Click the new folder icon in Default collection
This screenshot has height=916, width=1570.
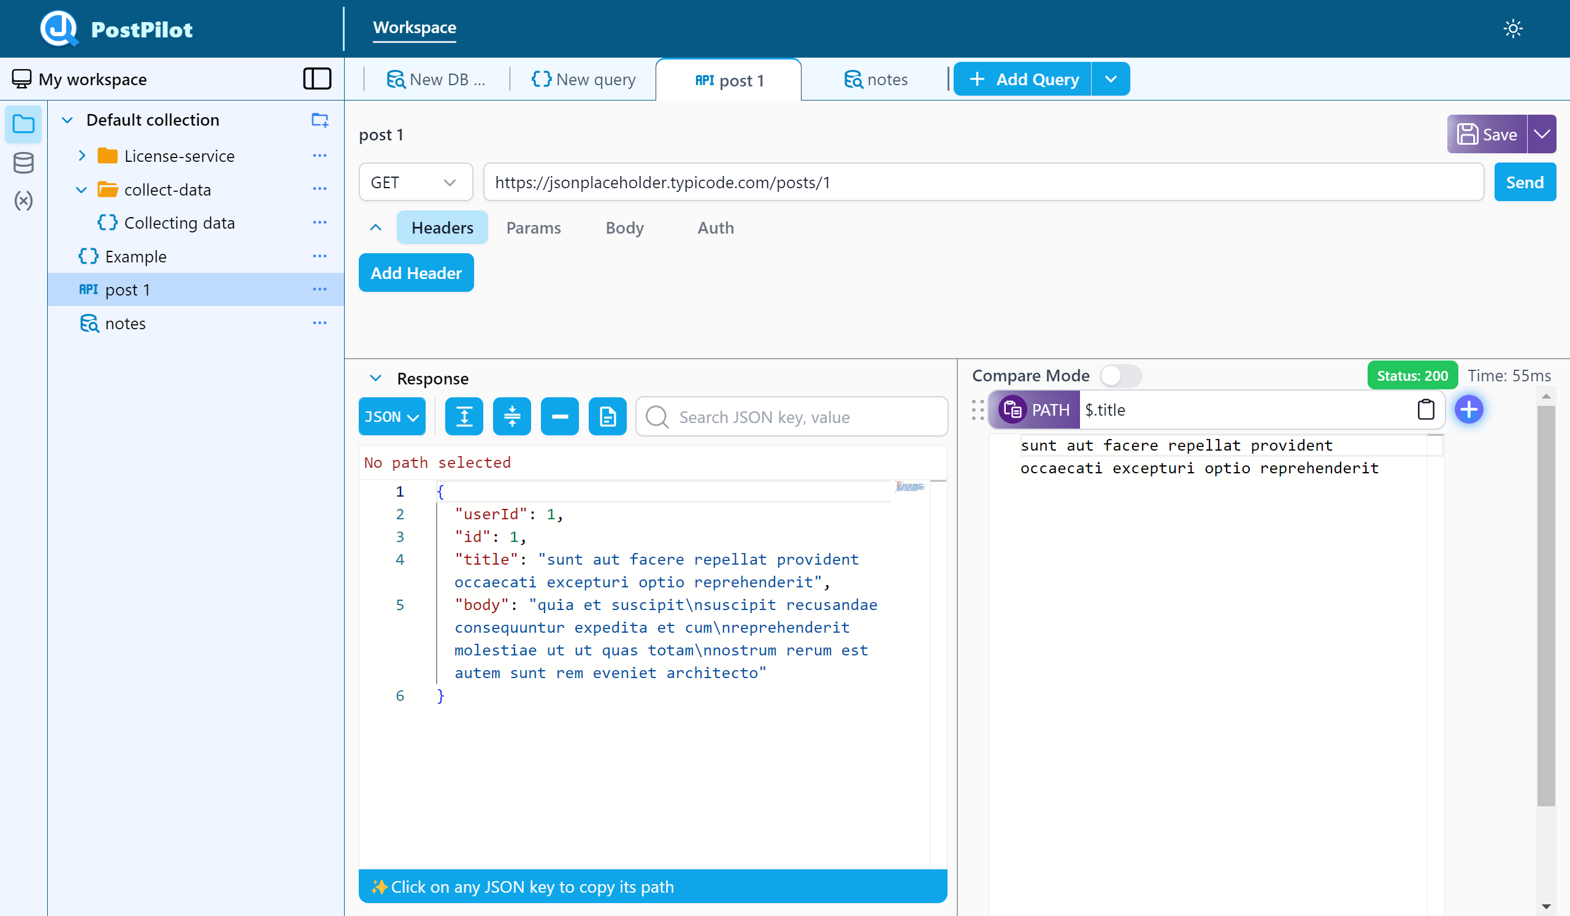(320, 120)
